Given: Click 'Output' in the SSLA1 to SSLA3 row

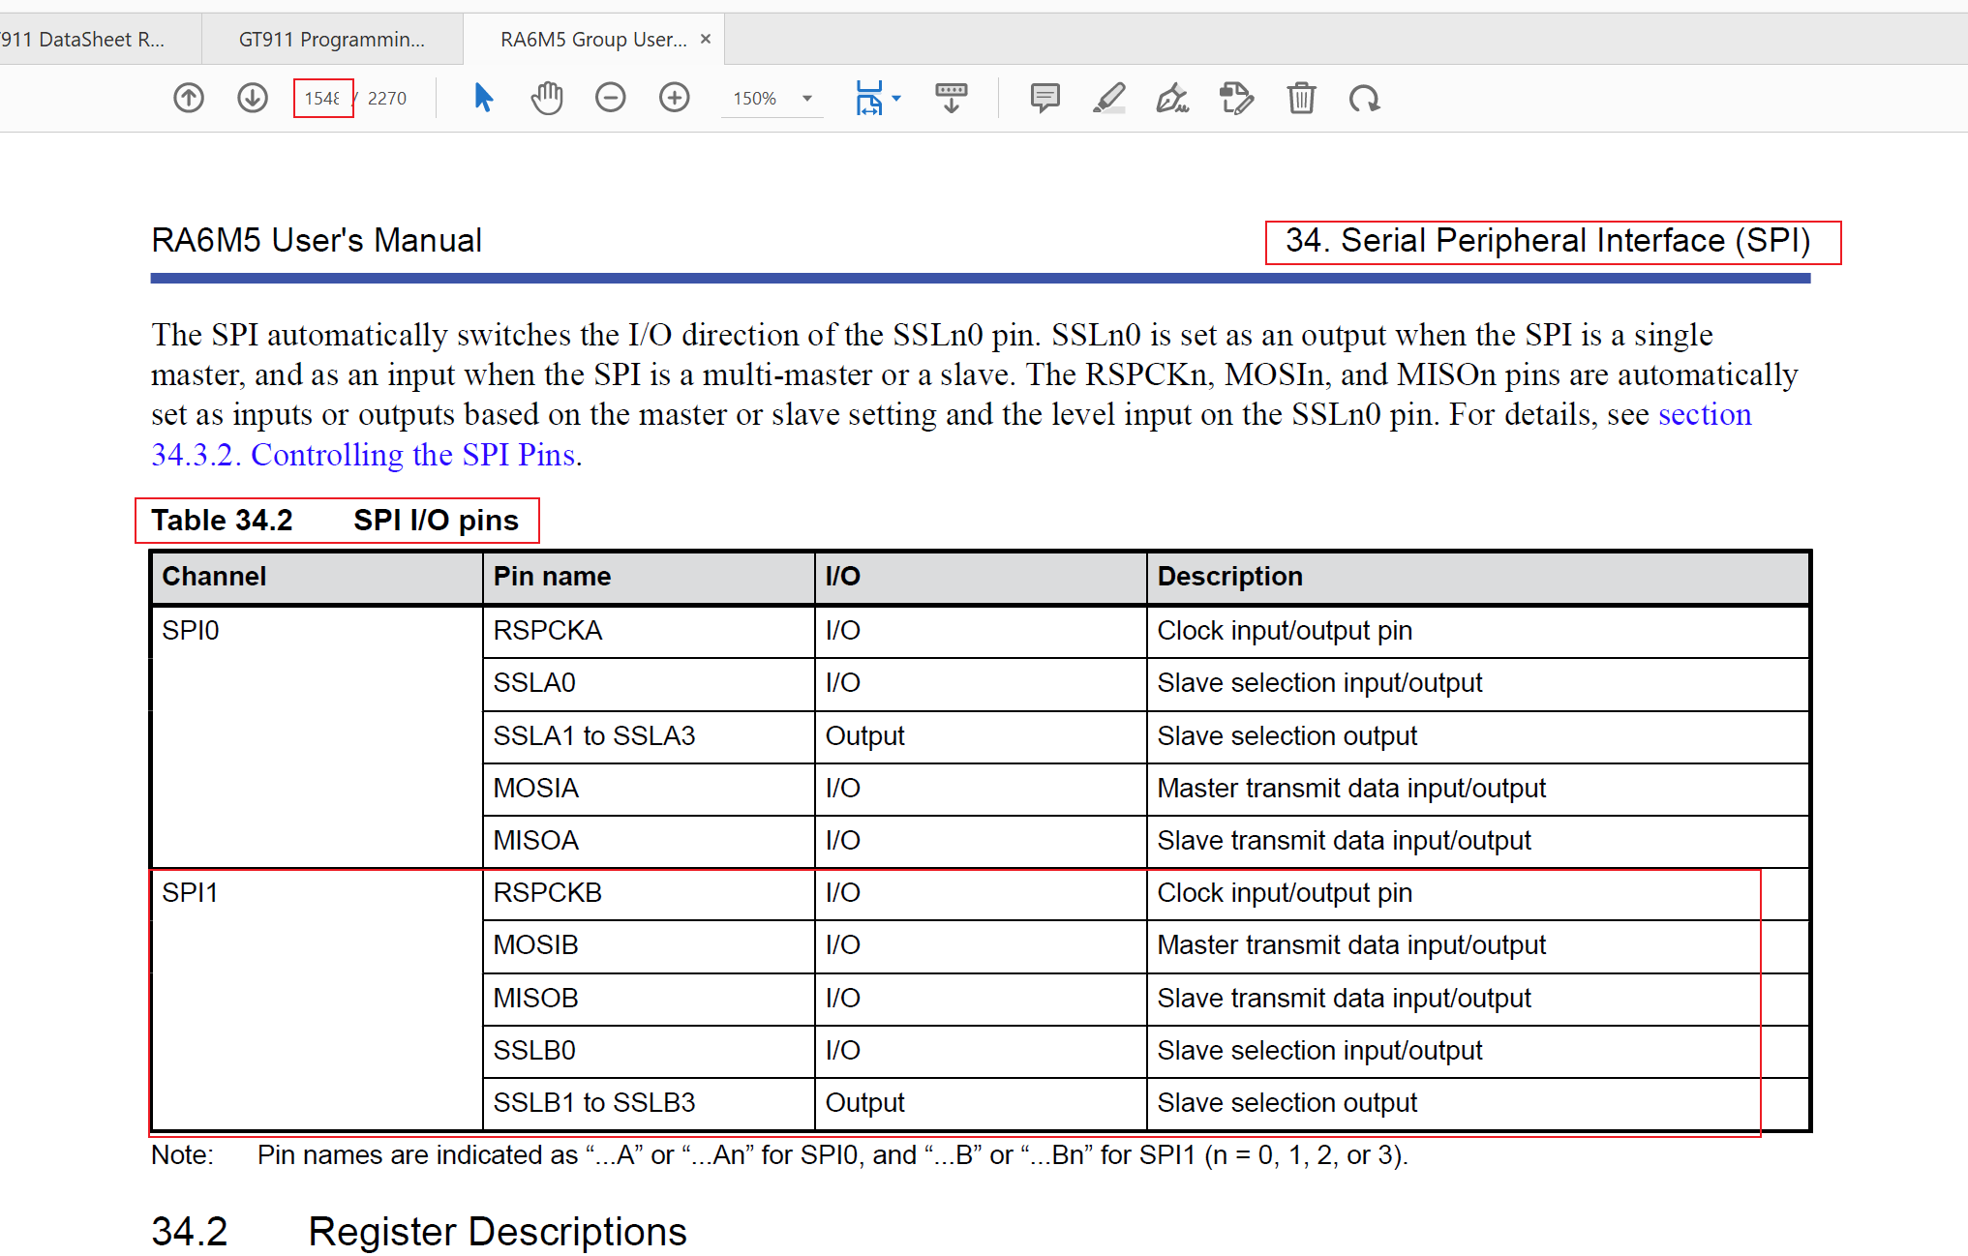Looking at the screenshot, I should pos(864,736).
